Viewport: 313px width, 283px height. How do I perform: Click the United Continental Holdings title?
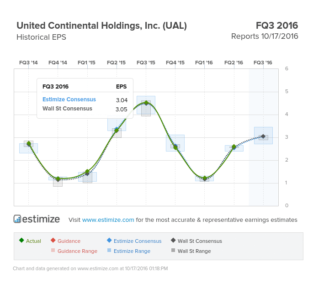101,26
